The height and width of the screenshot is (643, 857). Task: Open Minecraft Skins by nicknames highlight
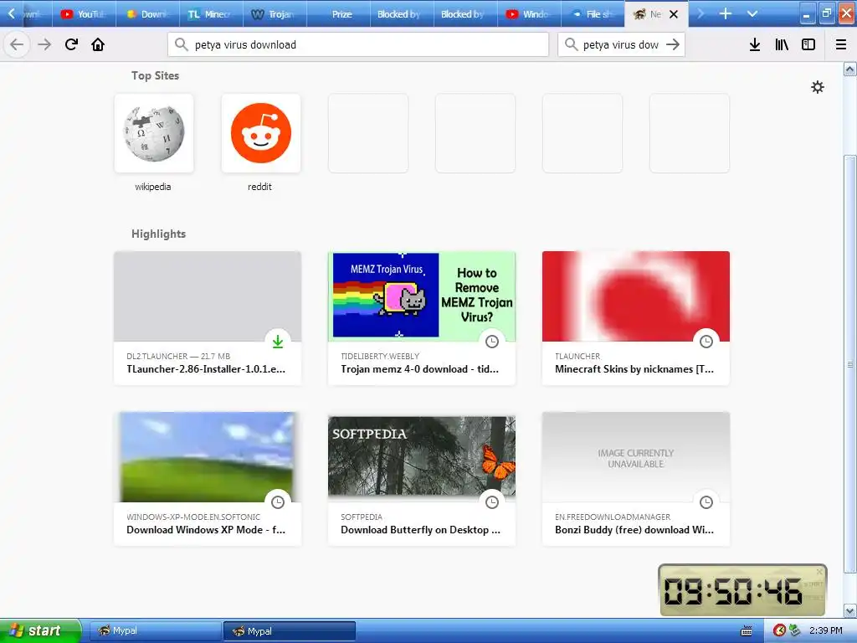point(636,318)
